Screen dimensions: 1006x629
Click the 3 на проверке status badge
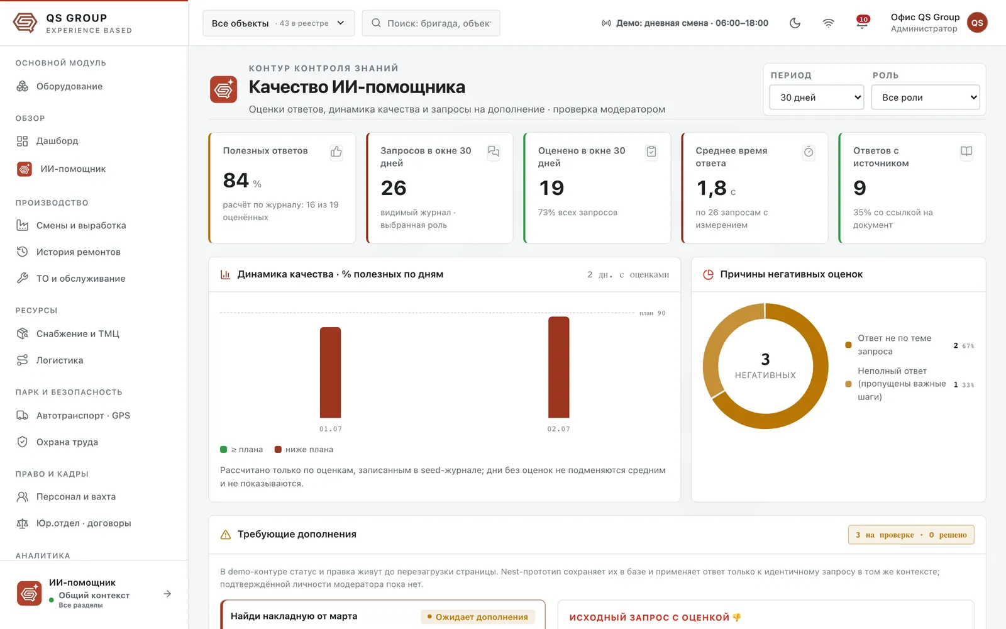(x=911, y=535)
